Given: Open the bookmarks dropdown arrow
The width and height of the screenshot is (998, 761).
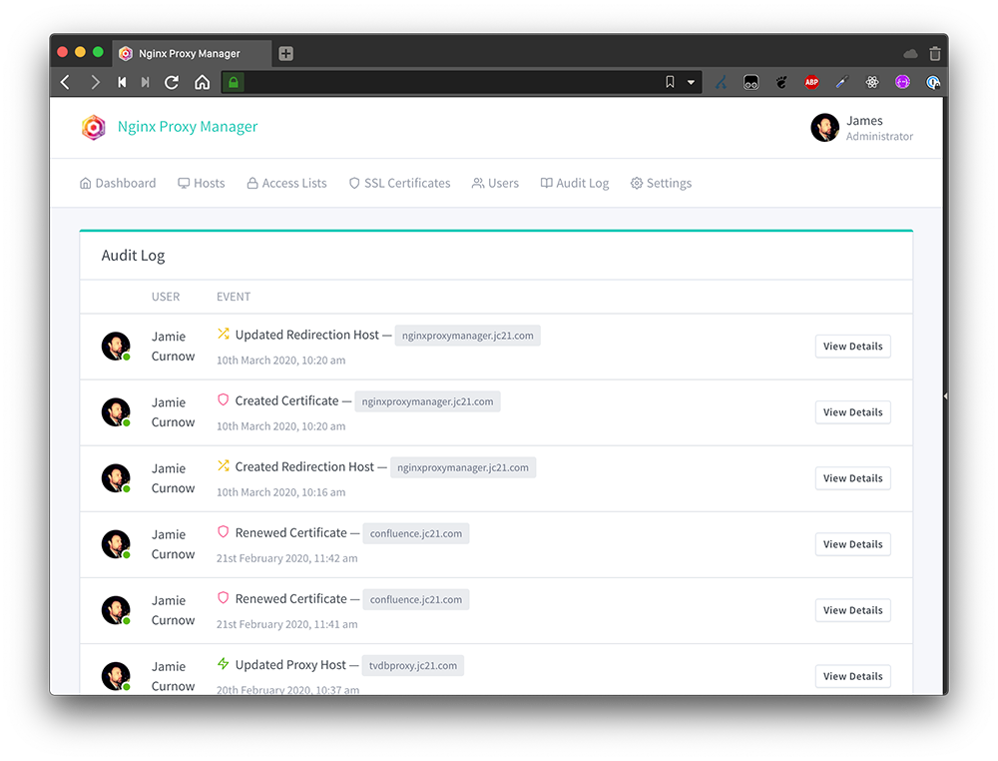Looking at the screenshot, I should coord(690,82).
